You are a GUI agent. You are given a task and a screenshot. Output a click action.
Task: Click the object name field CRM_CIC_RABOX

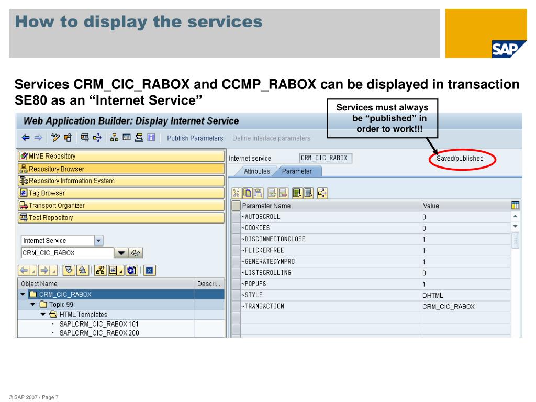67,253
